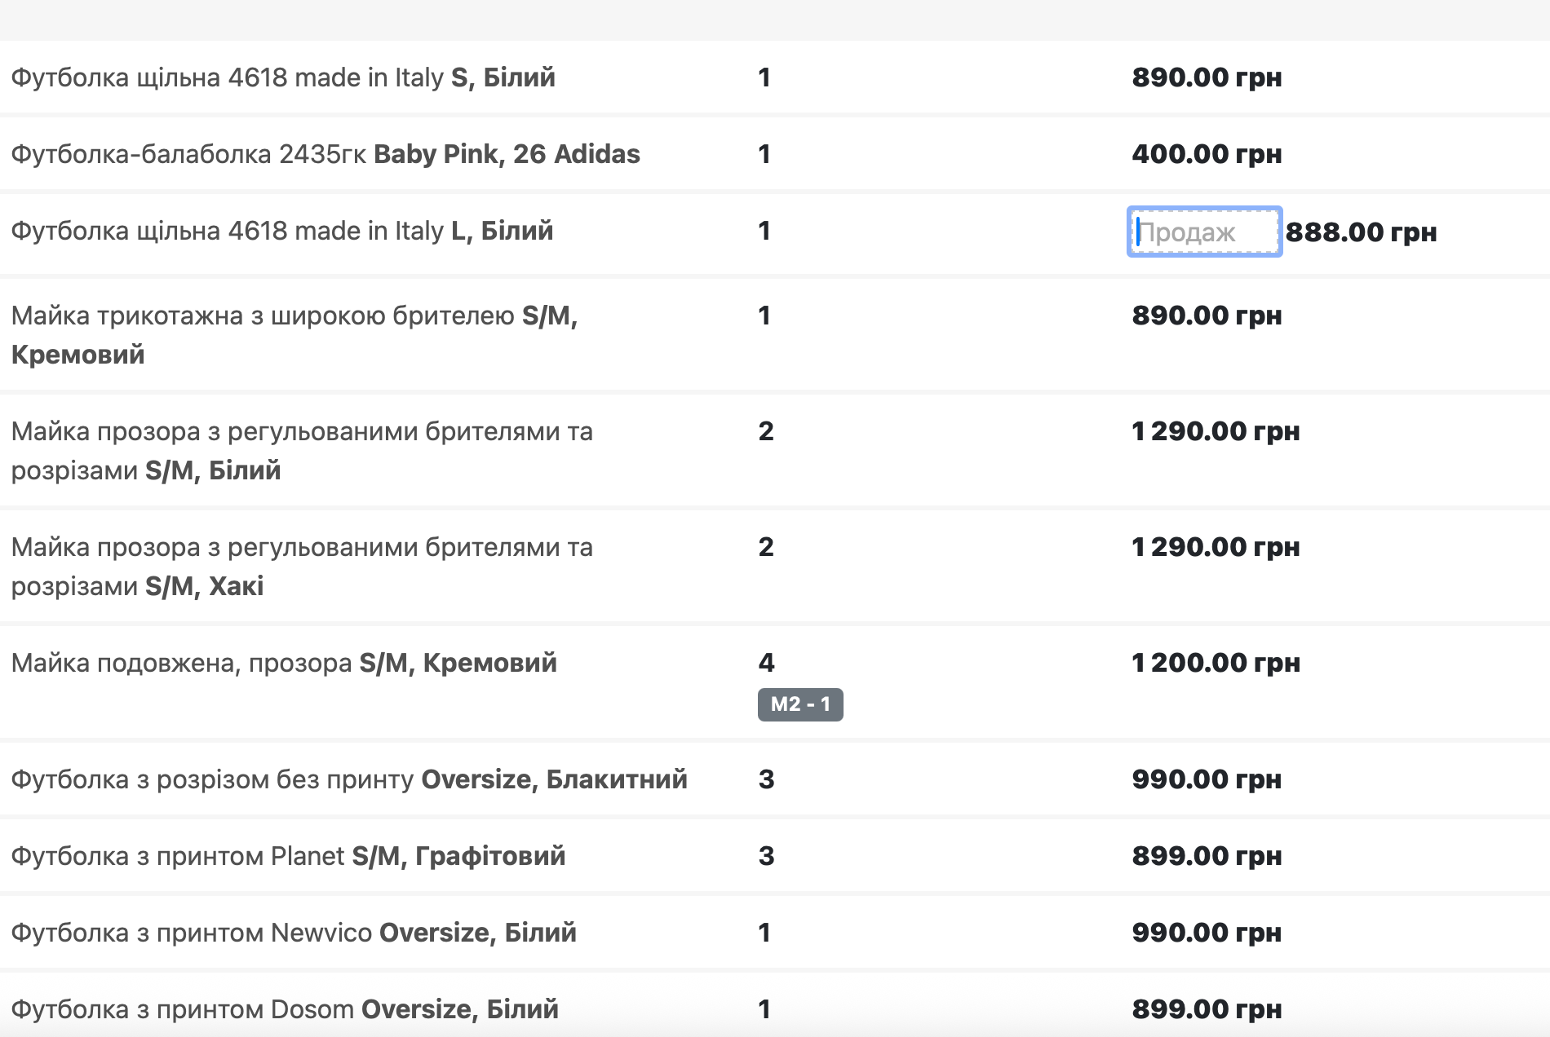This screenshot has height=1037, width=1550.
Task: Select Майка подовжена, прозора S/M, Кремовий
Action: click(283, 663)
